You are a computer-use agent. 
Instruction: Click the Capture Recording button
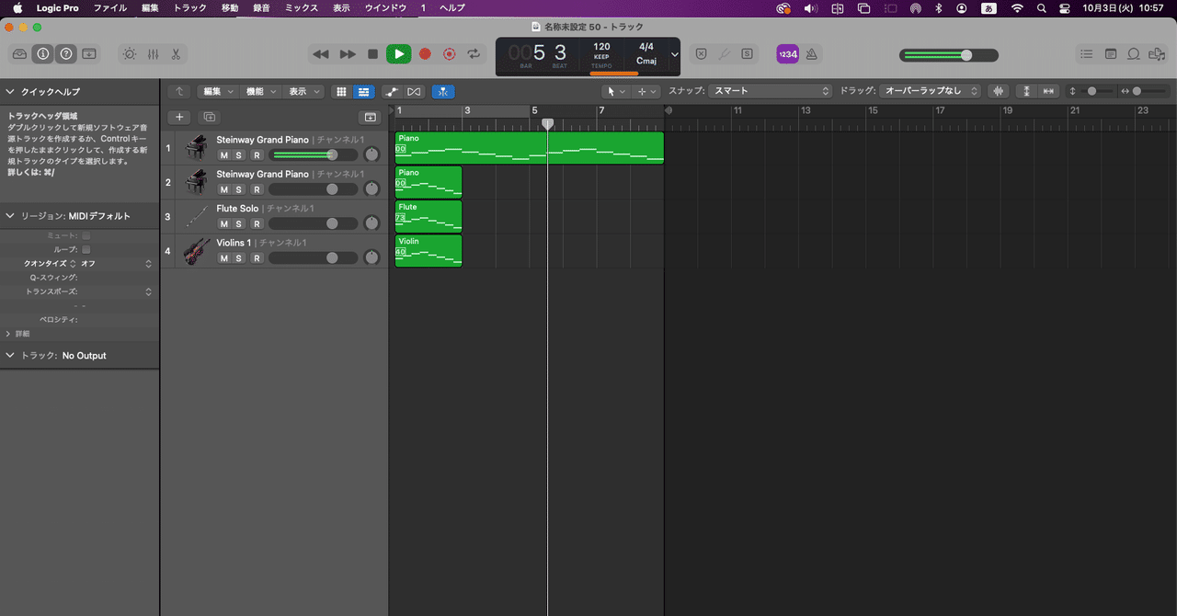pyautogui.click(x=449, y=54)
